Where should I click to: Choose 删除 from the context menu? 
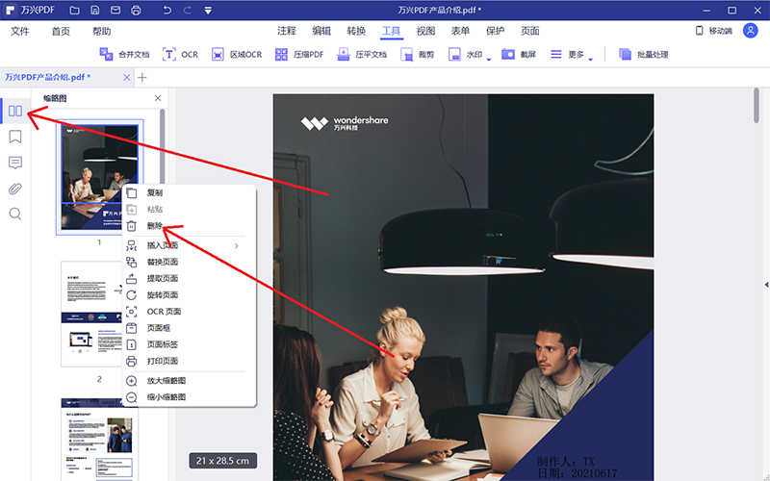(x=154, y=225)
